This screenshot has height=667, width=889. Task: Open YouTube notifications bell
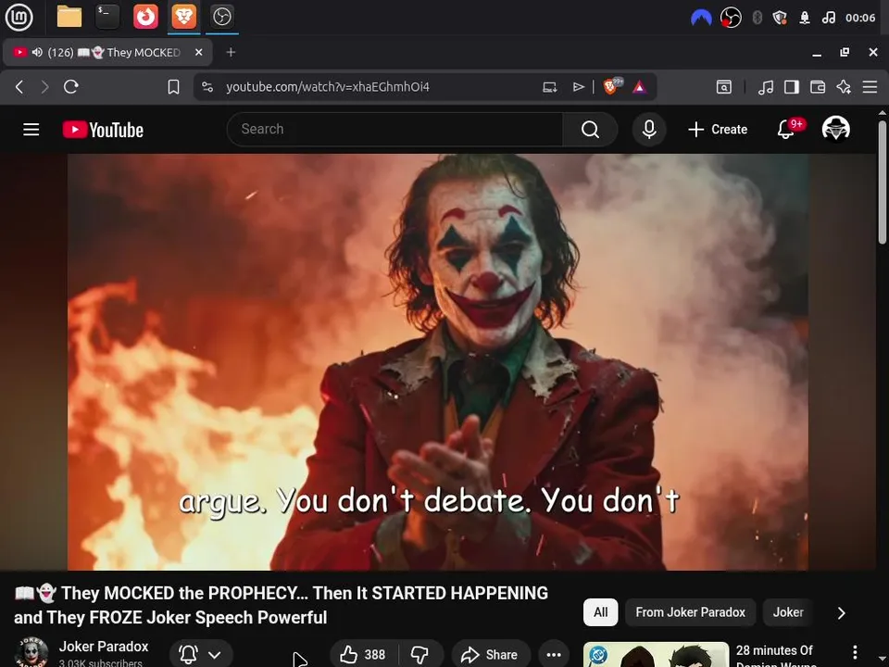point(786,130)
